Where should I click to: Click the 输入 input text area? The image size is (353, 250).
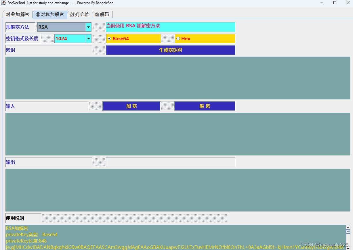click(176, 134)
